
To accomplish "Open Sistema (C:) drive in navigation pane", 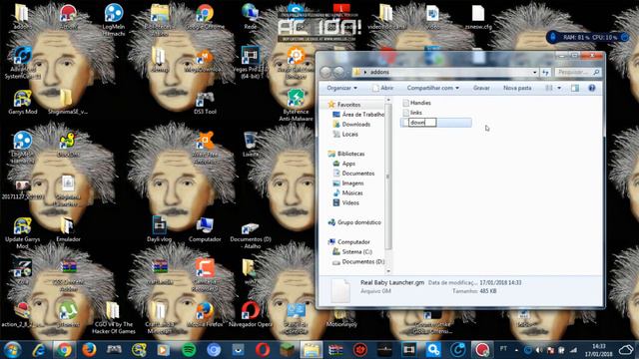I will pyautogui.click(x=352, y=252).
